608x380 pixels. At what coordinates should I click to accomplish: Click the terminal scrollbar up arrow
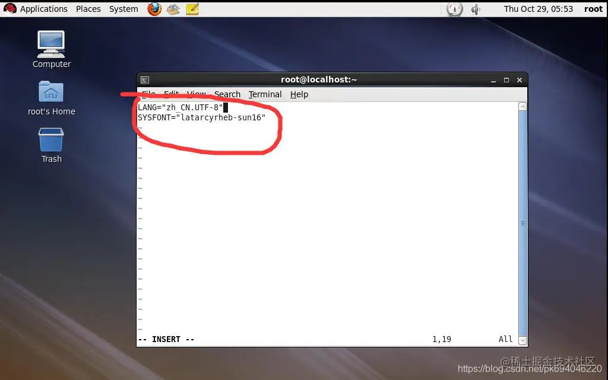point(522,107)
